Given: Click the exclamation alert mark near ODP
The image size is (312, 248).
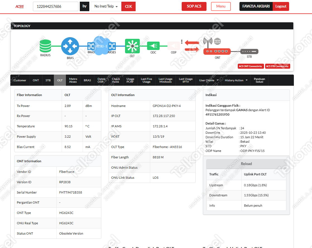Looking at the screenshot, I should tap(182, 42).
